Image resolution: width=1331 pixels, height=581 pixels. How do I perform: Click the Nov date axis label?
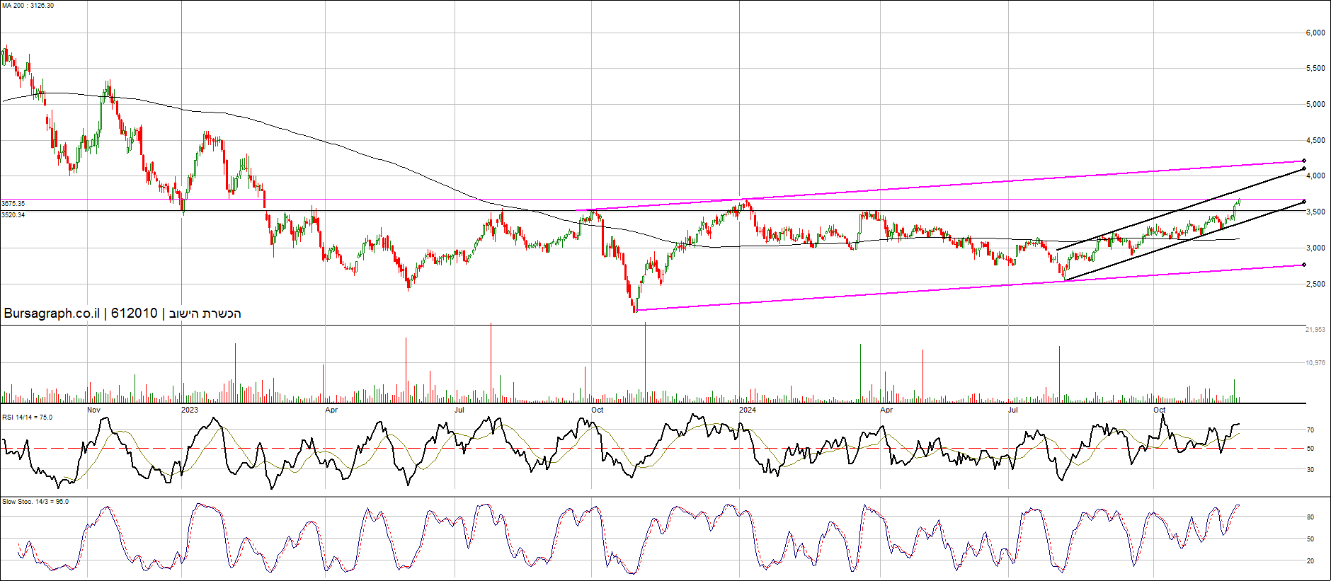point(93,410)
